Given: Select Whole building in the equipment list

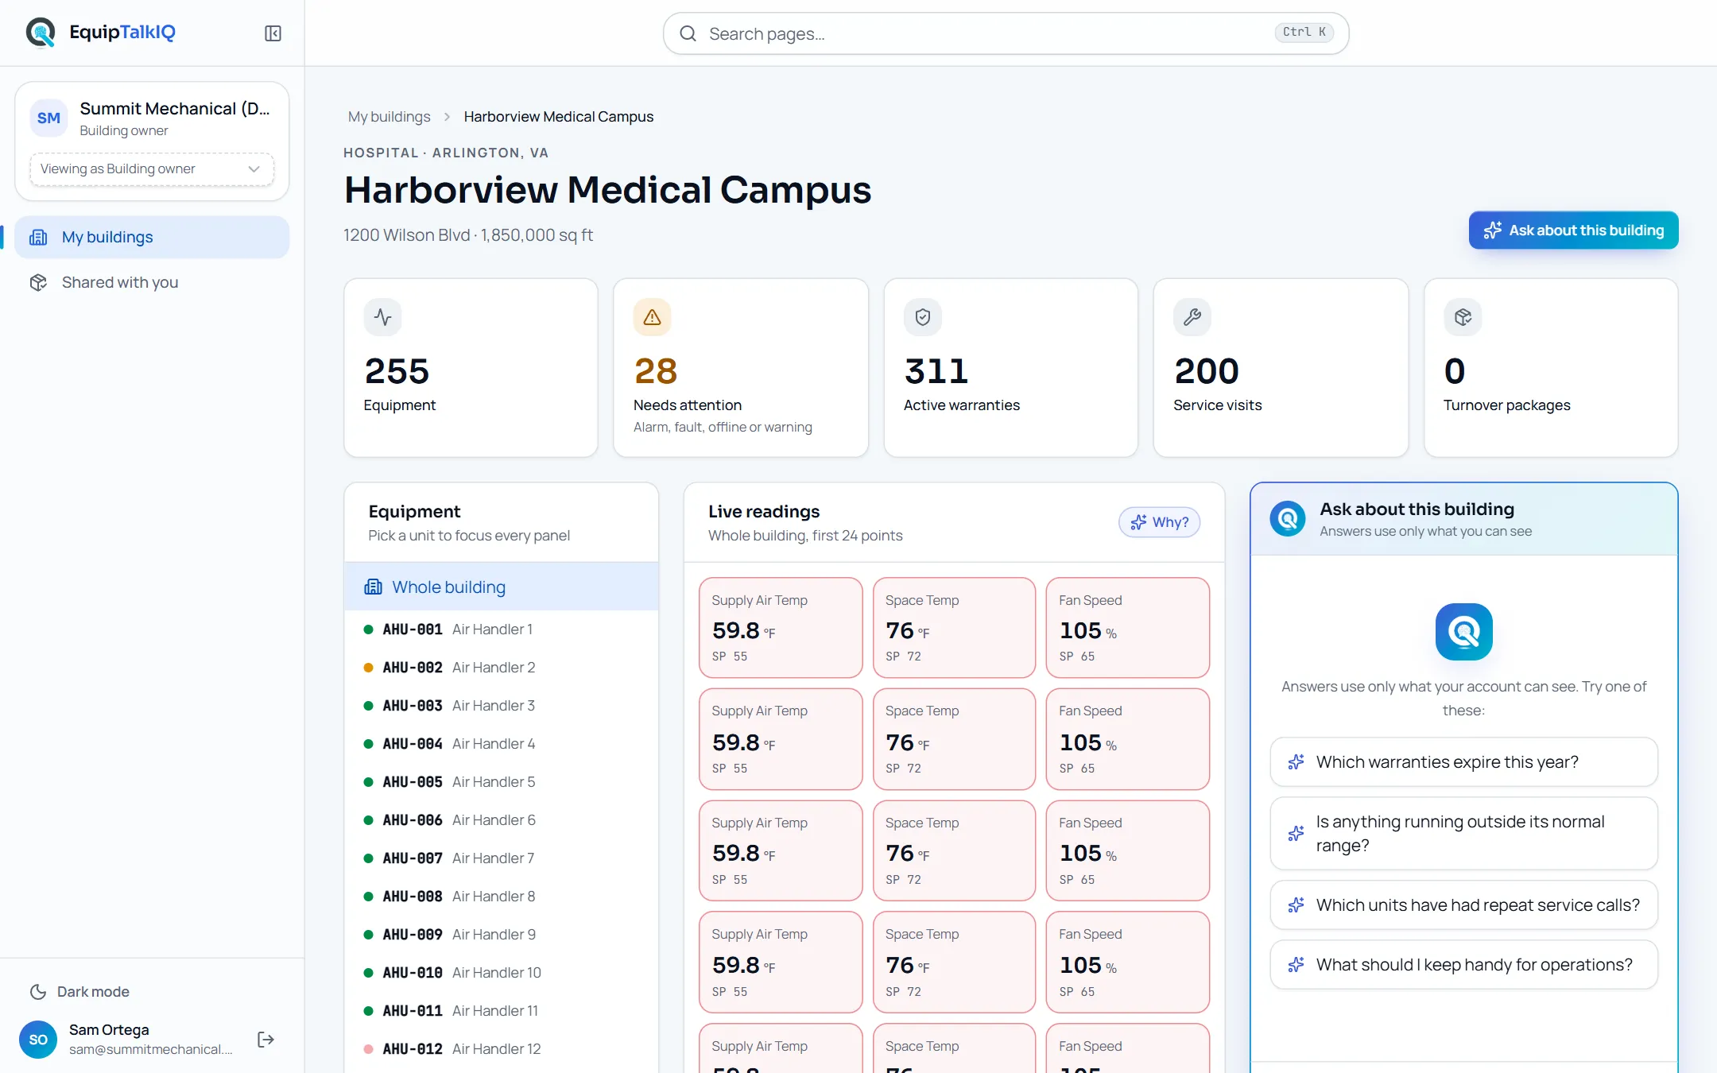Looking at the screenshot, I should (502, 587).
